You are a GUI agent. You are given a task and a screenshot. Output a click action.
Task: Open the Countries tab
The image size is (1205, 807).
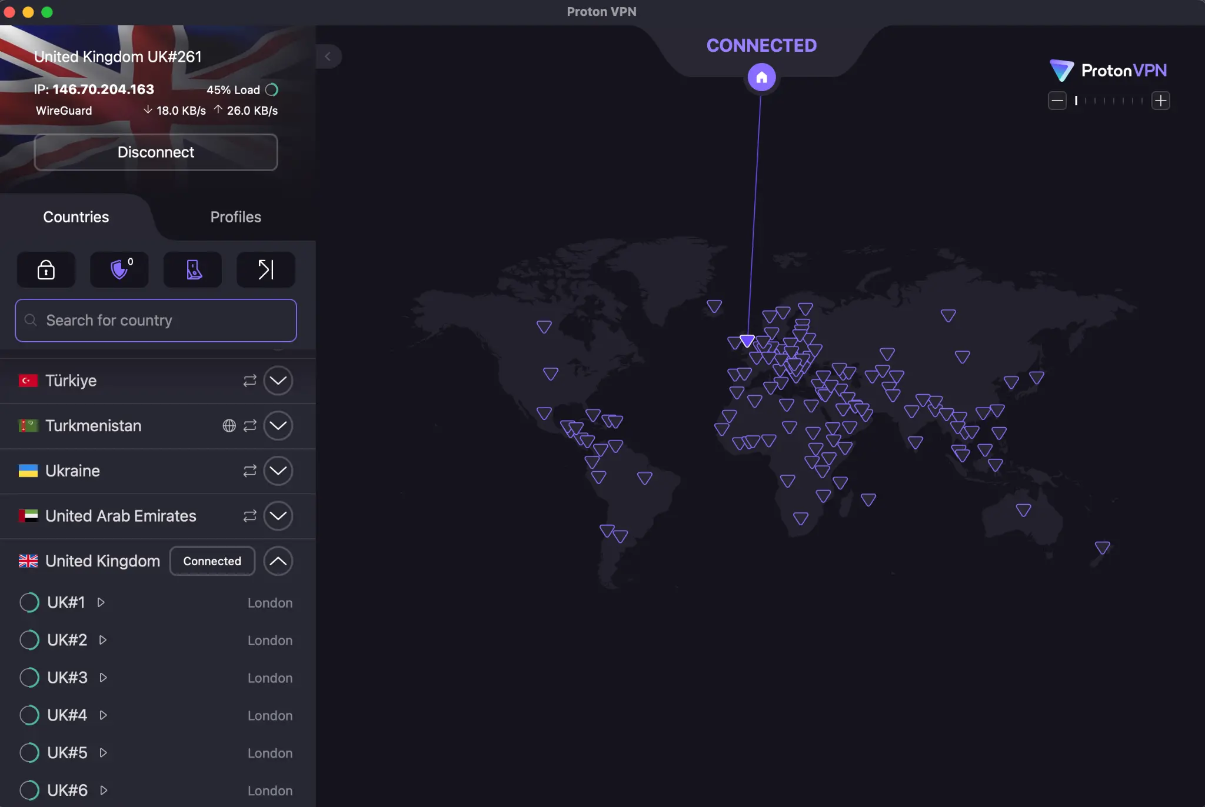75,216
